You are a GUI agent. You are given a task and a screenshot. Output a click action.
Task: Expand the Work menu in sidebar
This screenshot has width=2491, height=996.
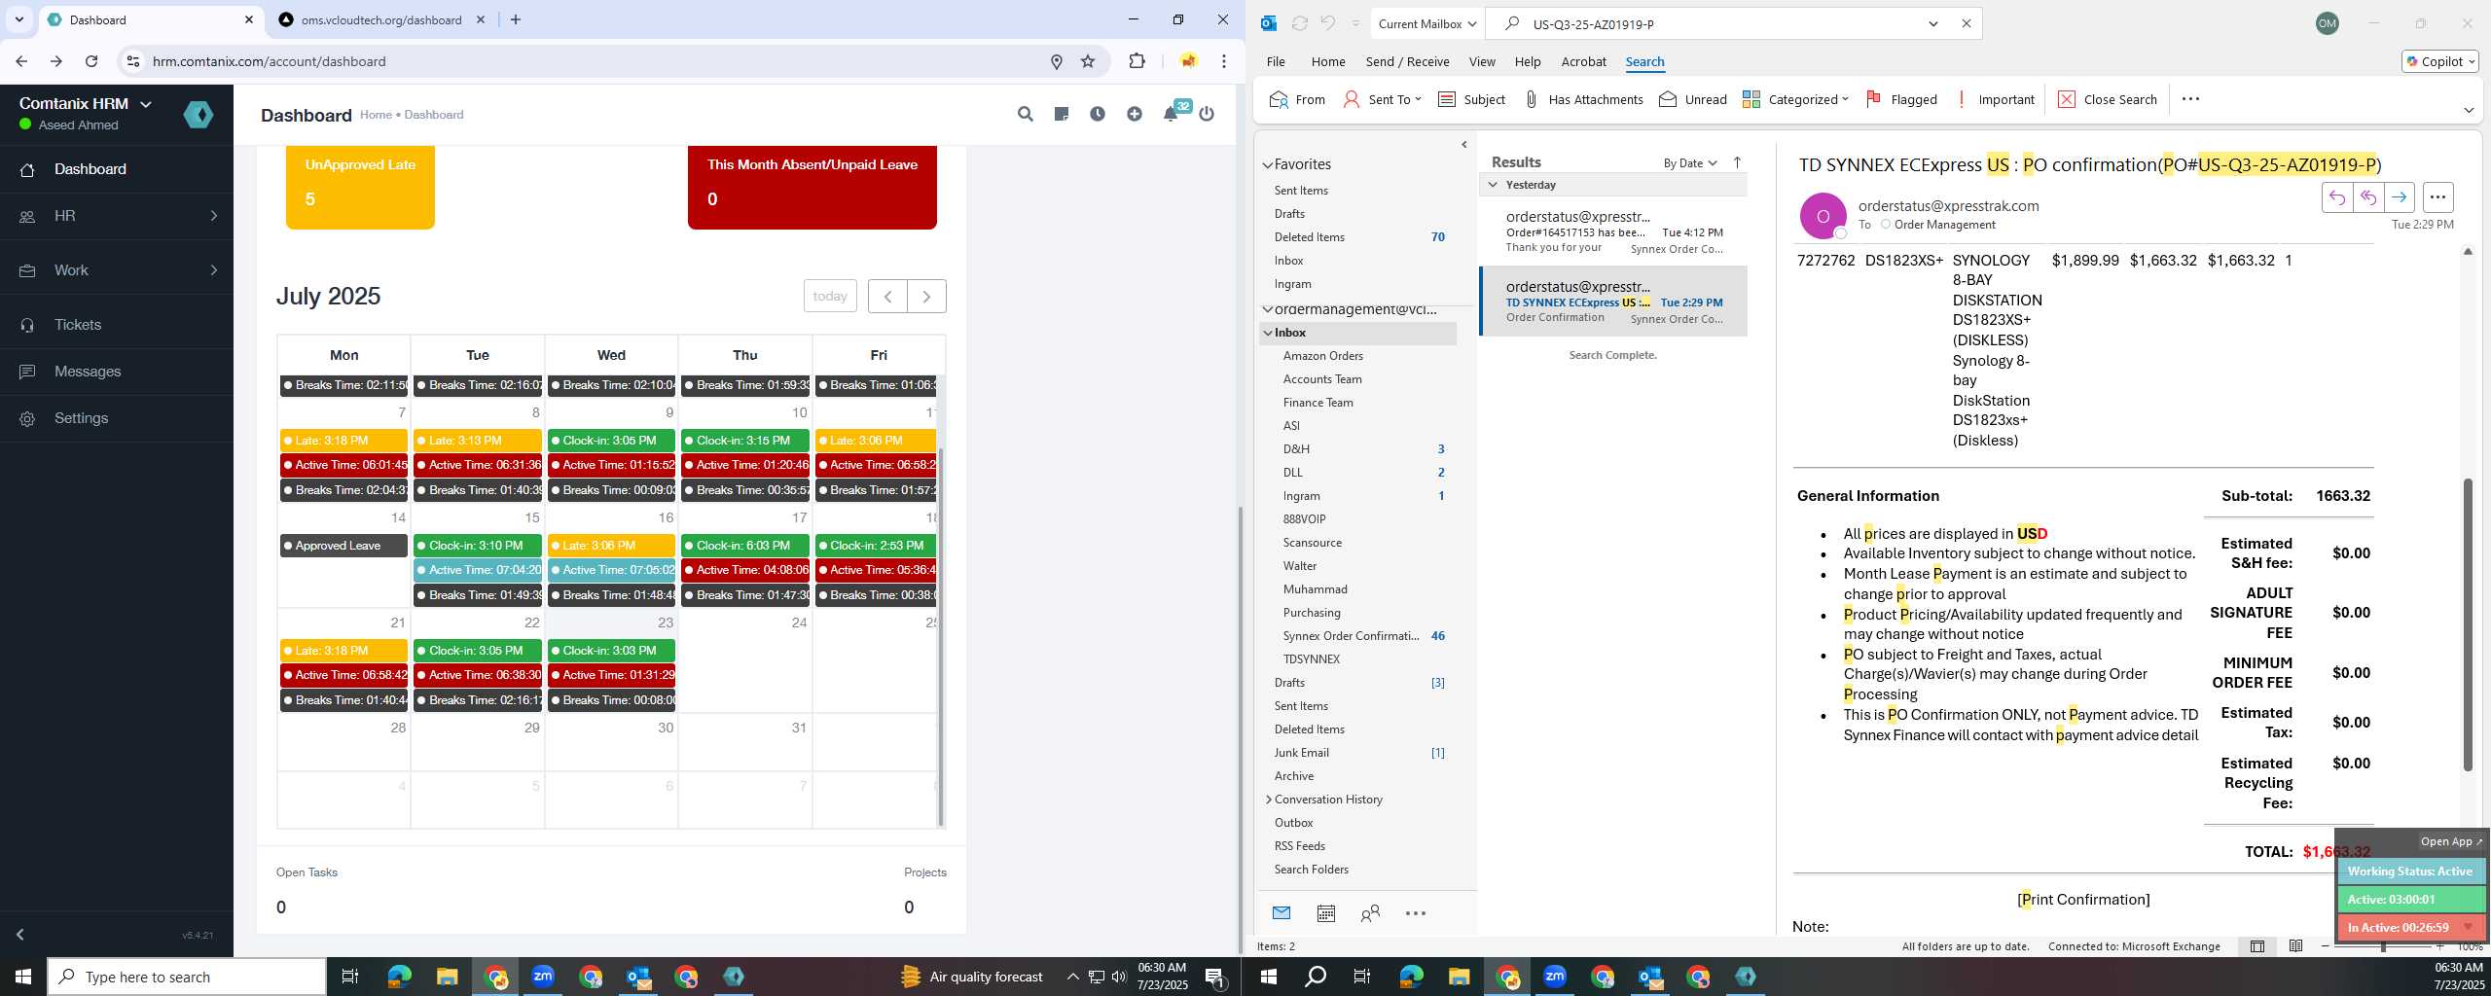pos(117,270)
